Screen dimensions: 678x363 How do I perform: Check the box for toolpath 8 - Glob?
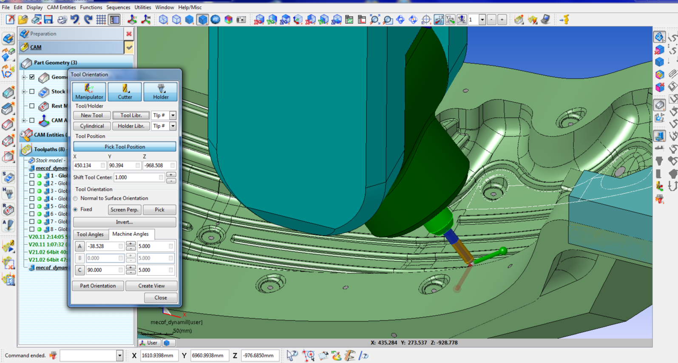(32, 229)
